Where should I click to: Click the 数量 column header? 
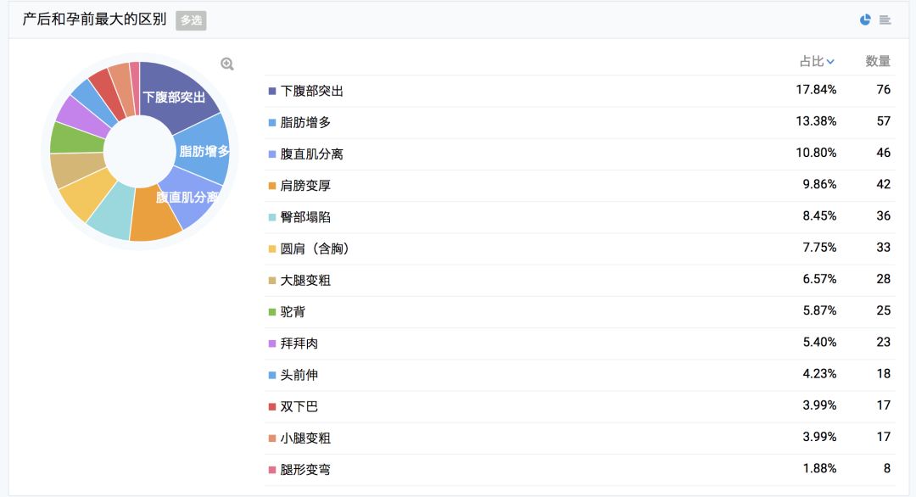click(878, 61)
